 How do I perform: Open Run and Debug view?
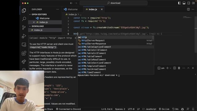pyautogui.click(x=24, y=36)
